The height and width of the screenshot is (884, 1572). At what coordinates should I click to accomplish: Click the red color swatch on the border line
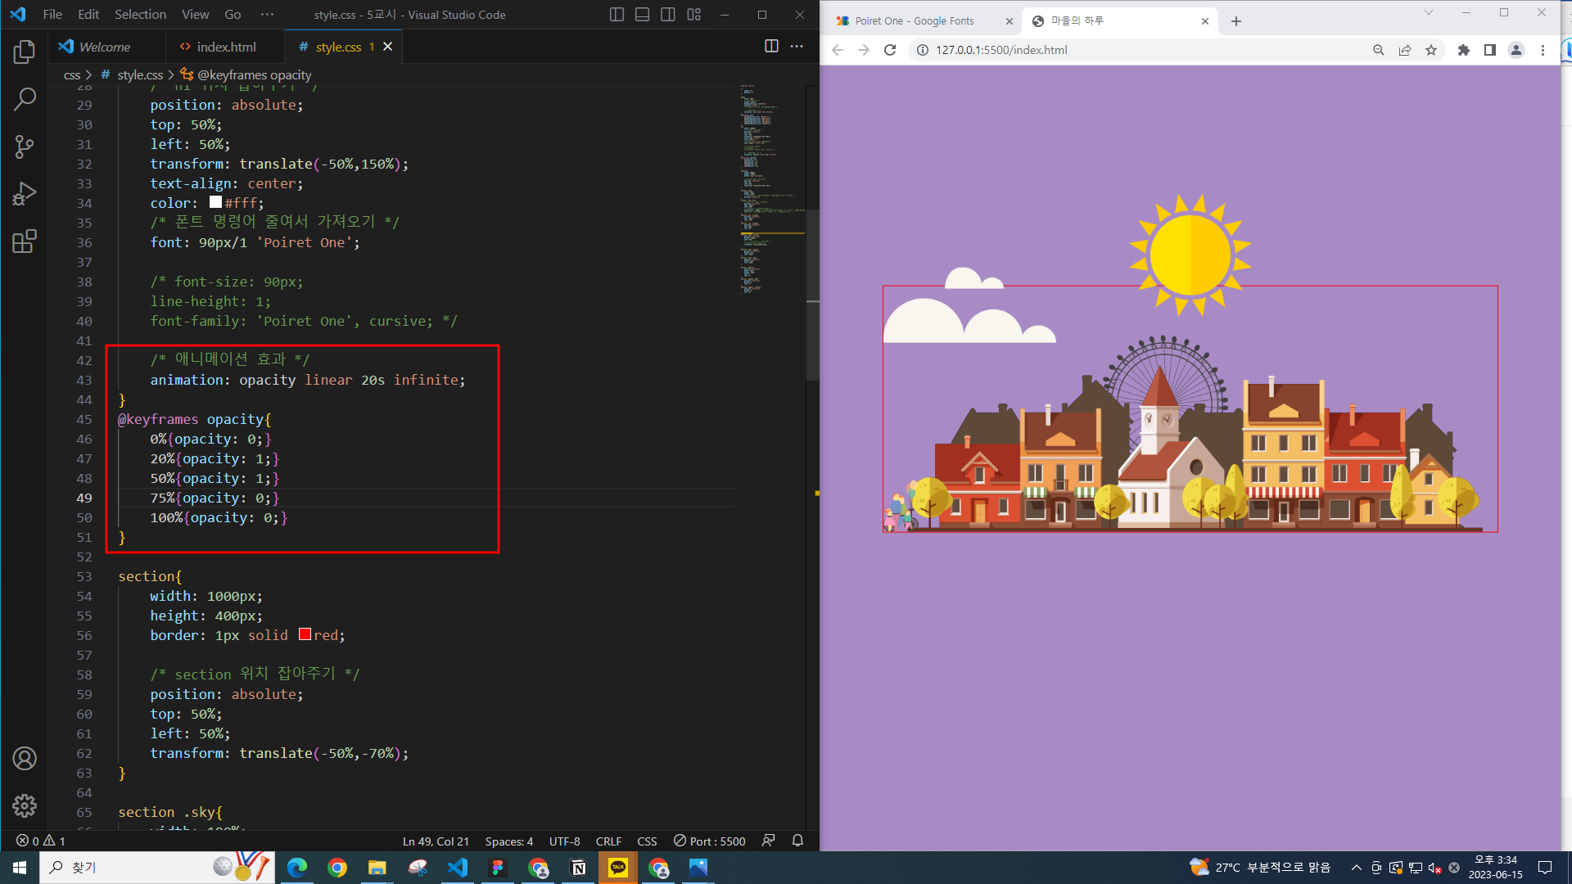click(305, 634)
